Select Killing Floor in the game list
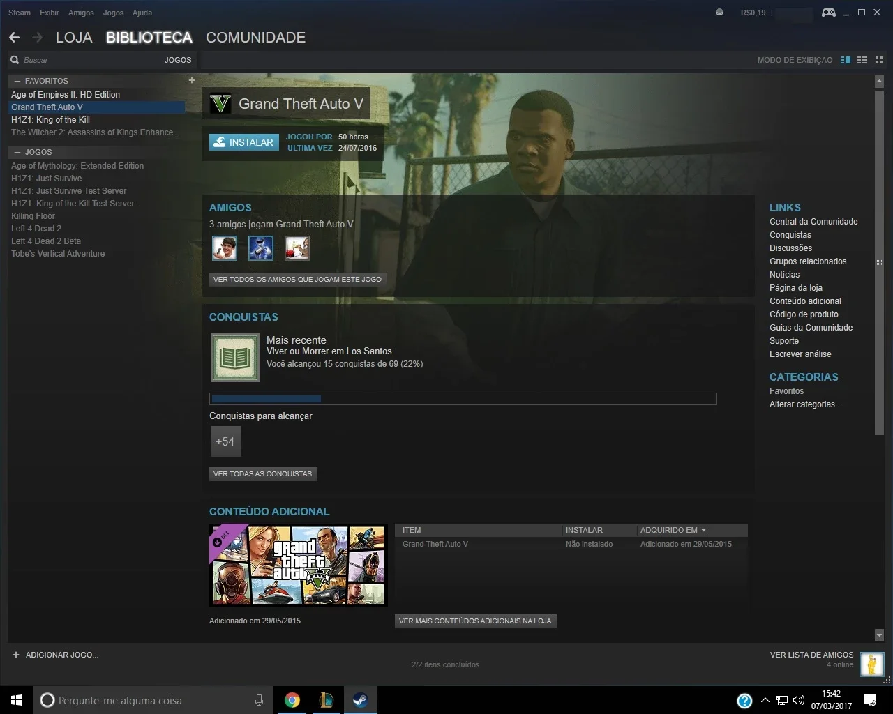The image size is (893, 714). (96, 216)
